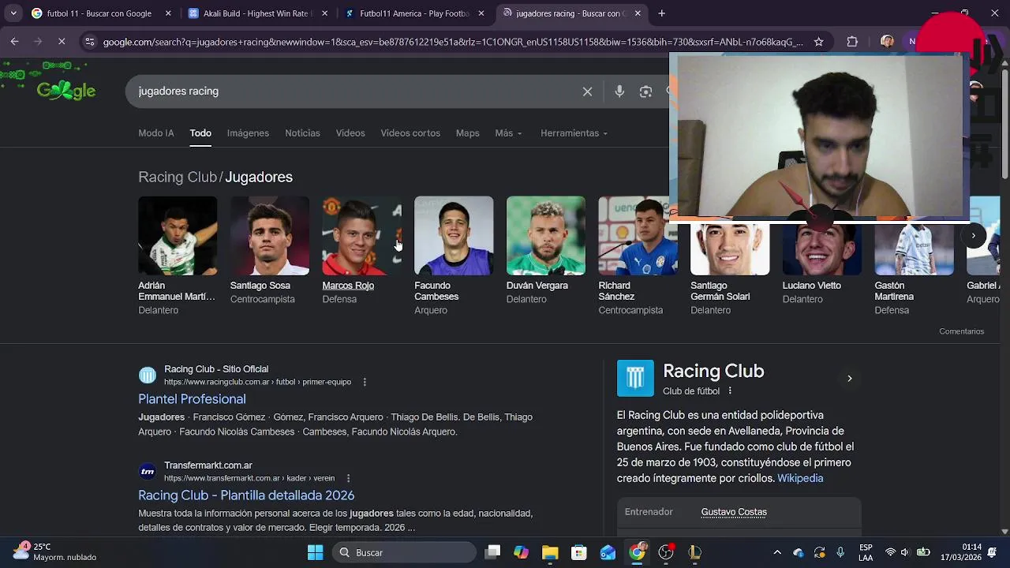Go back with the browser back arrow
1010x568 pixels.
point(14,41)
